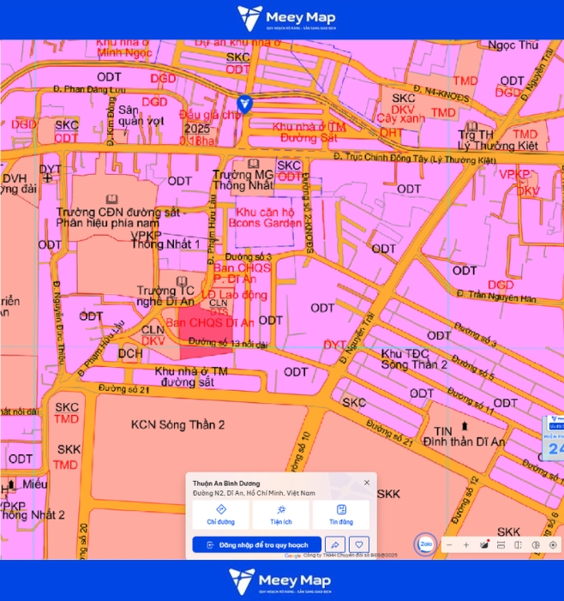Click Đăng nhập để tra quy hoạch
Screen dimensions: 564x601
pyautogui.click(x=256, y=544)
